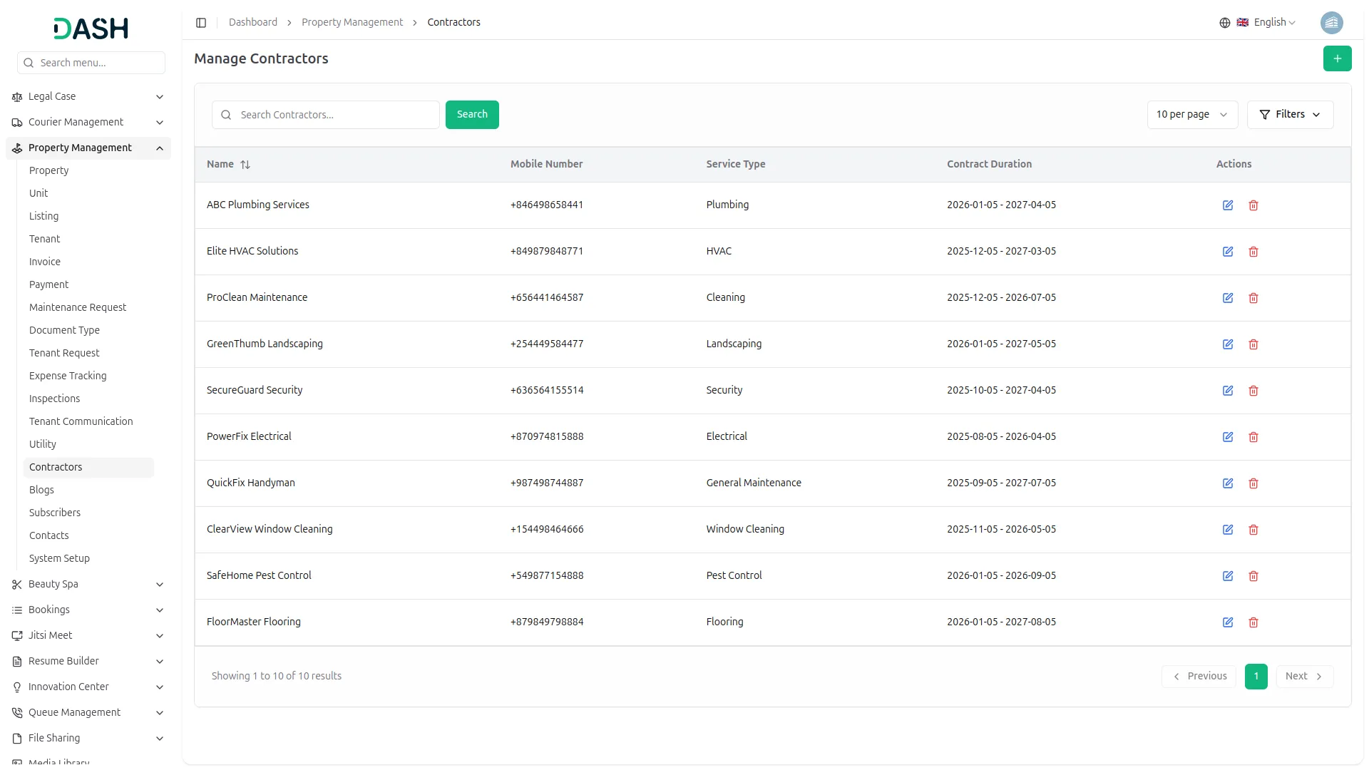Image resolution: width=1369 pixels, height=770 pixels.
Task: Sort contractors by Name column arrows
Action: 245,165
